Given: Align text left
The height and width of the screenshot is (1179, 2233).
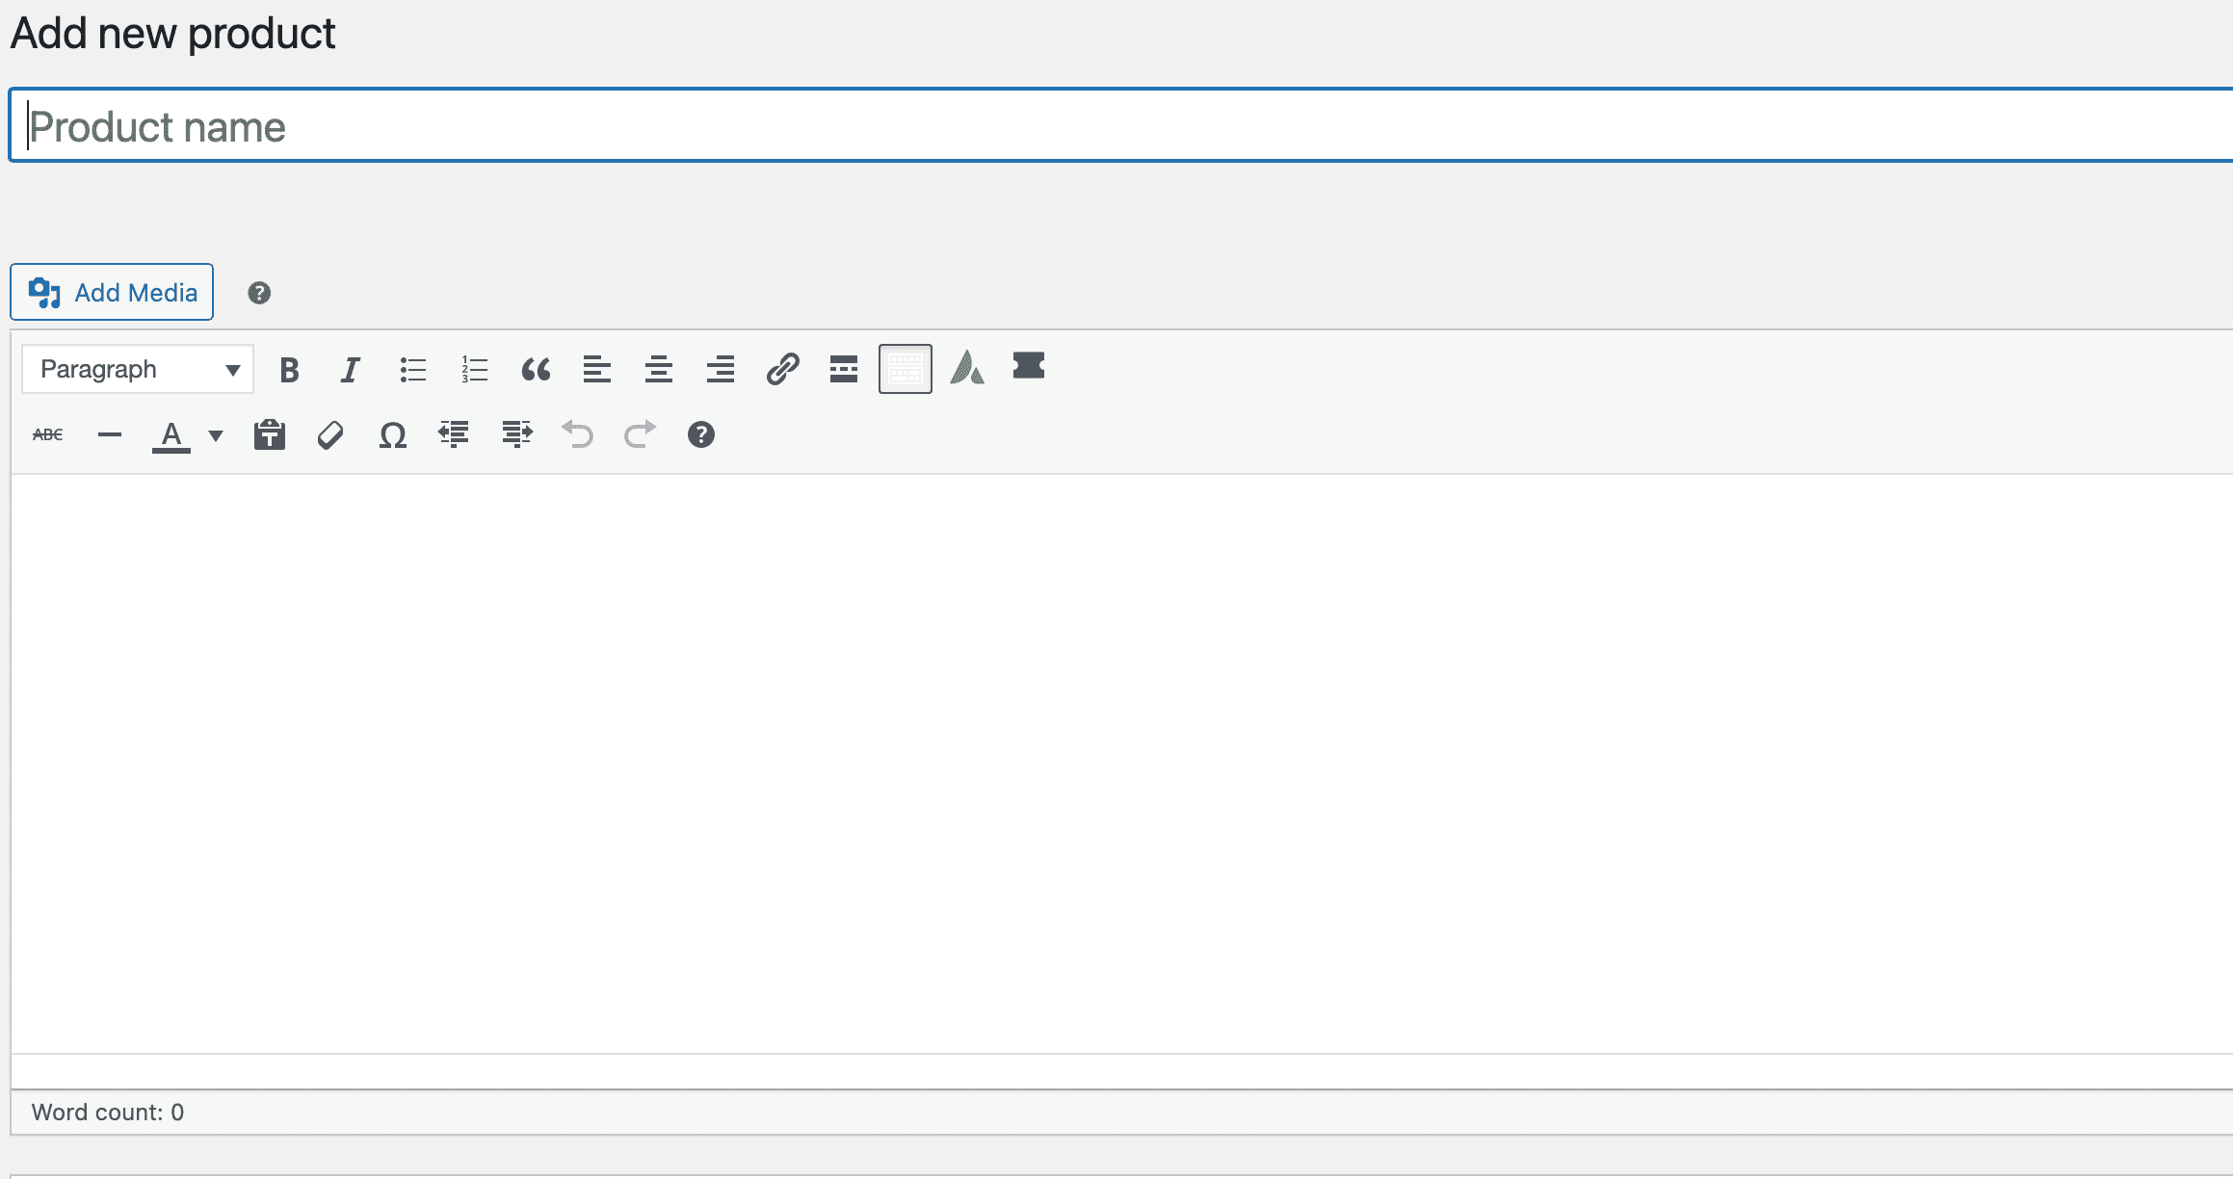Looking at the screenshot, I should click(x=597, y=370).
